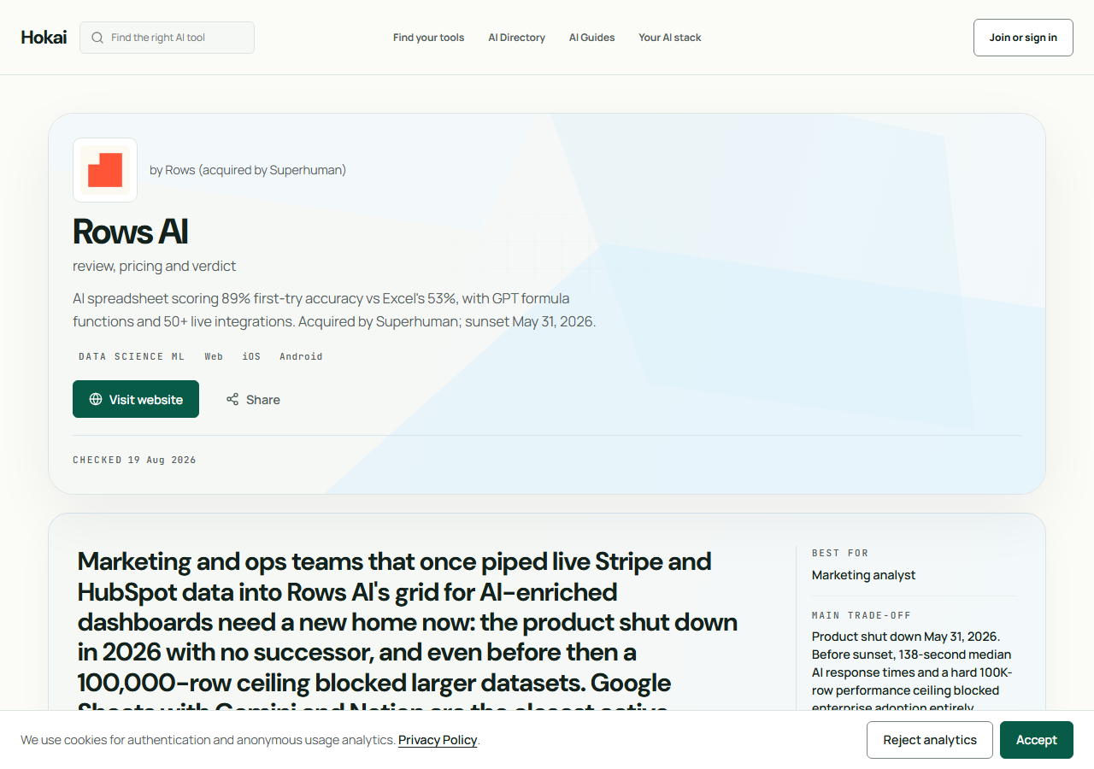Click the CHECKED 19 Aug 2026 text
The image size is (1094, 769).
tap(134, 460)
